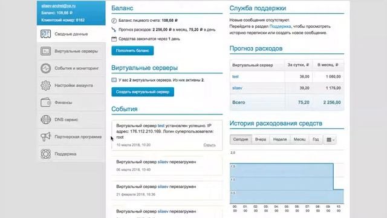Click the virtual servers terminal icon
Image resolution: width=387 pixels, height=218 pixels.
tap(46, 51)
